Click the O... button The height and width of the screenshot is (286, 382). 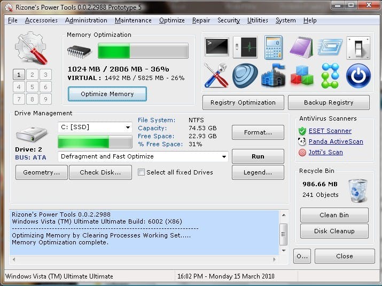[x=302, y=256]
